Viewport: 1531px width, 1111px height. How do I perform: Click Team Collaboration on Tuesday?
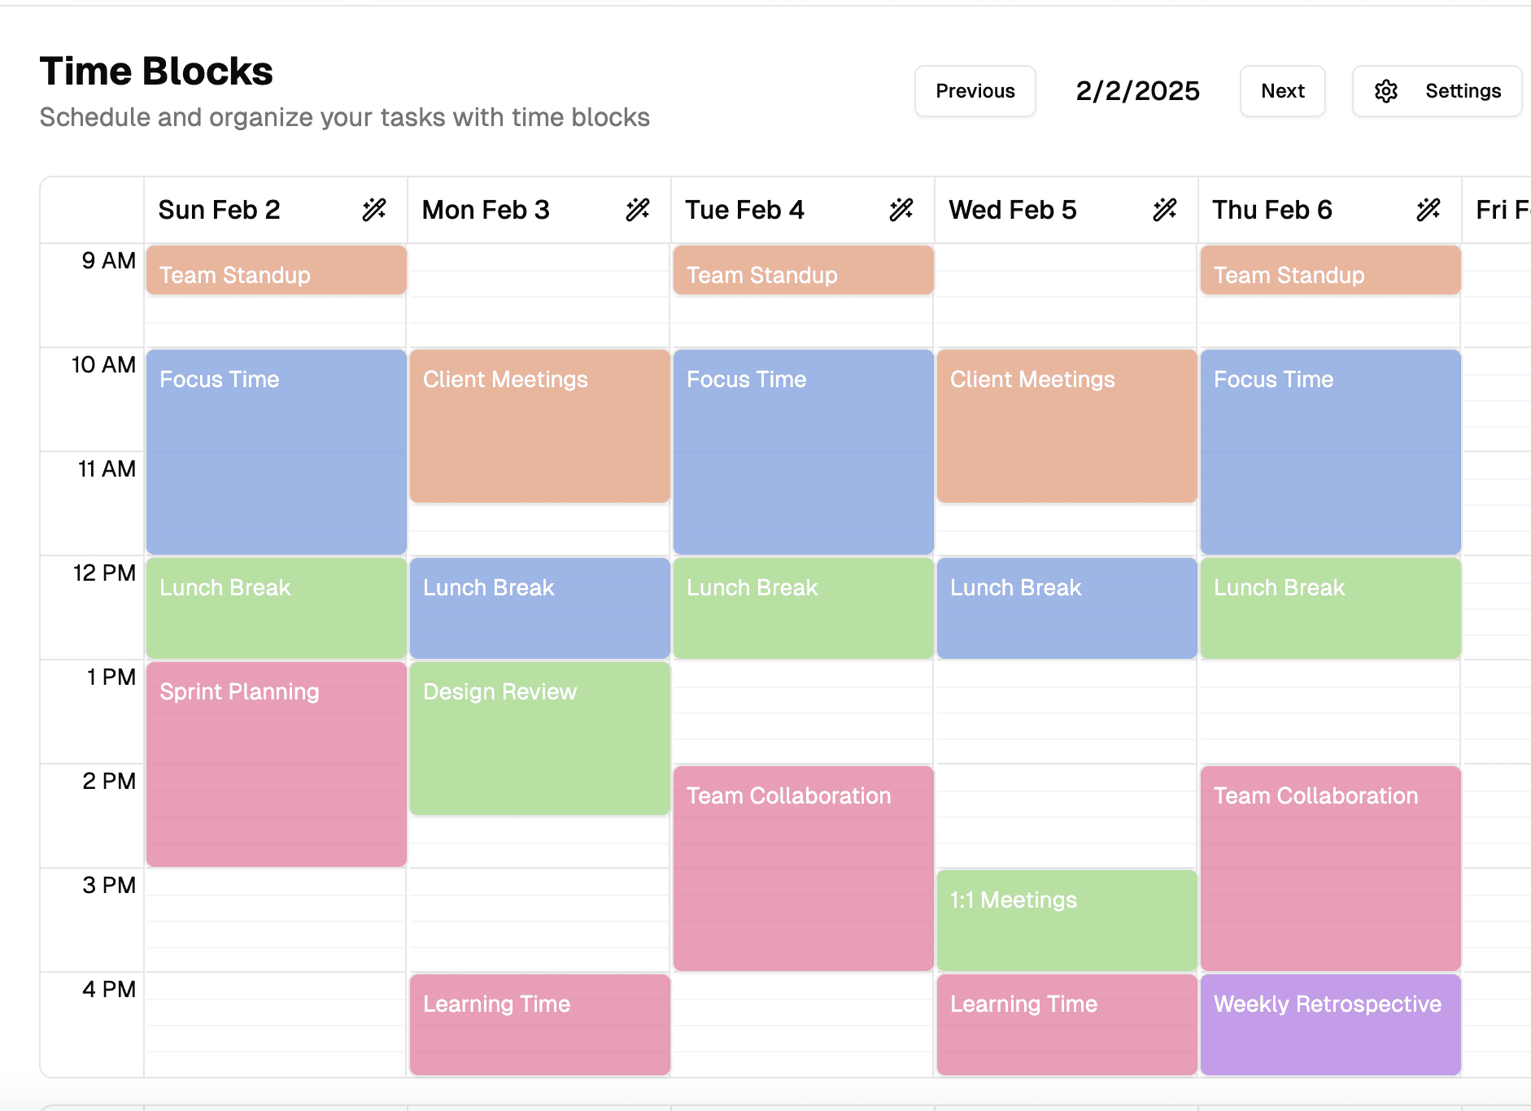click(803, 866)
